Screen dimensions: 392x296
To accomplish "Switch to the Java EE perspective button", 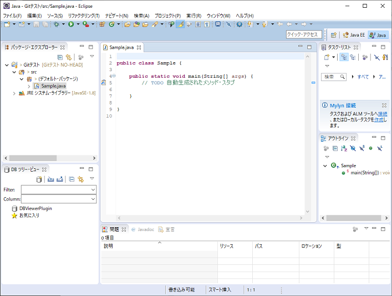I will (353, 35).
